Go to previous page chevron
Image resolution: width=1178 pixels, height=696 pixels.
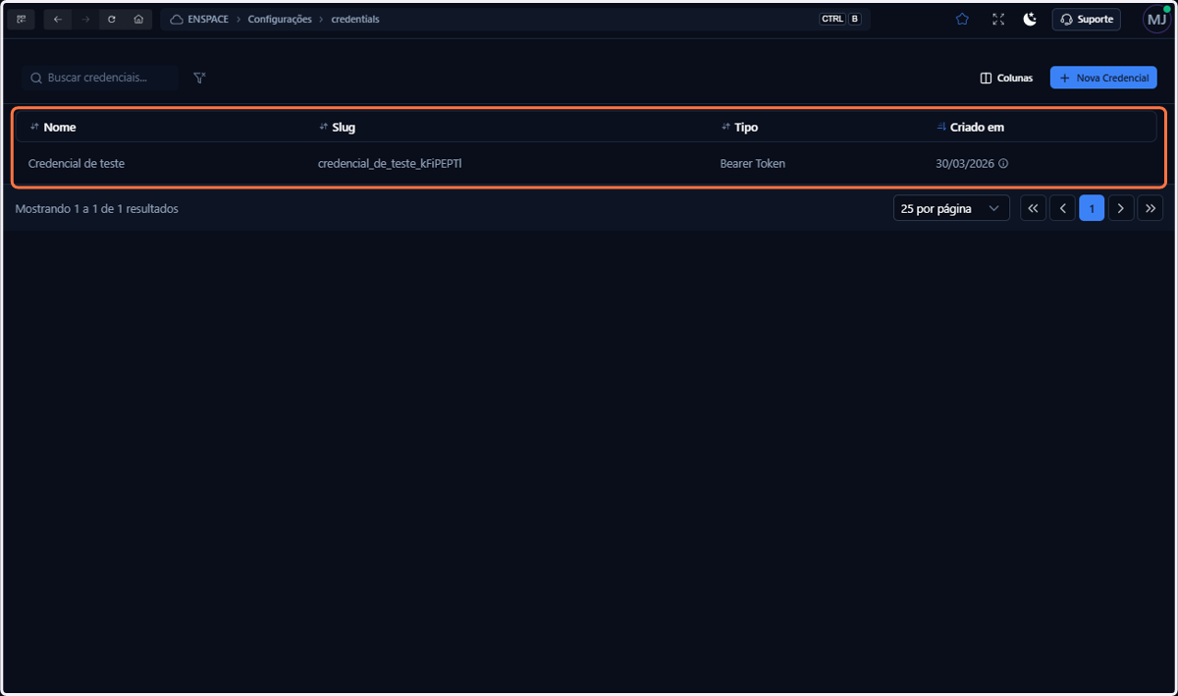(x=1062, y=208)
